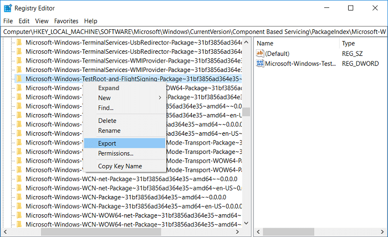Screen dimensions: 388x237
Task: Click the REG_DWORD binary value icon
Action: pyautogui.click(x=260, y=64)
